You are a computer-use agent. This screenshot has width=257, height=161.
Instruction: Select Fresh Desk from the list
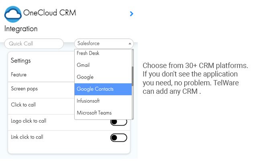(x=103, y=53)
